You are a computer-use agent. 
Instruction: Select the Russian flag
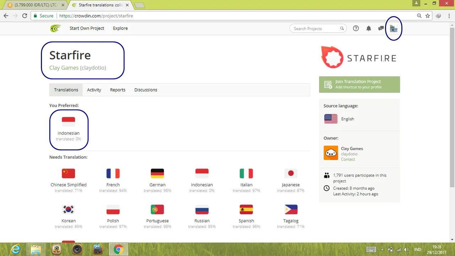pos(202,209)
